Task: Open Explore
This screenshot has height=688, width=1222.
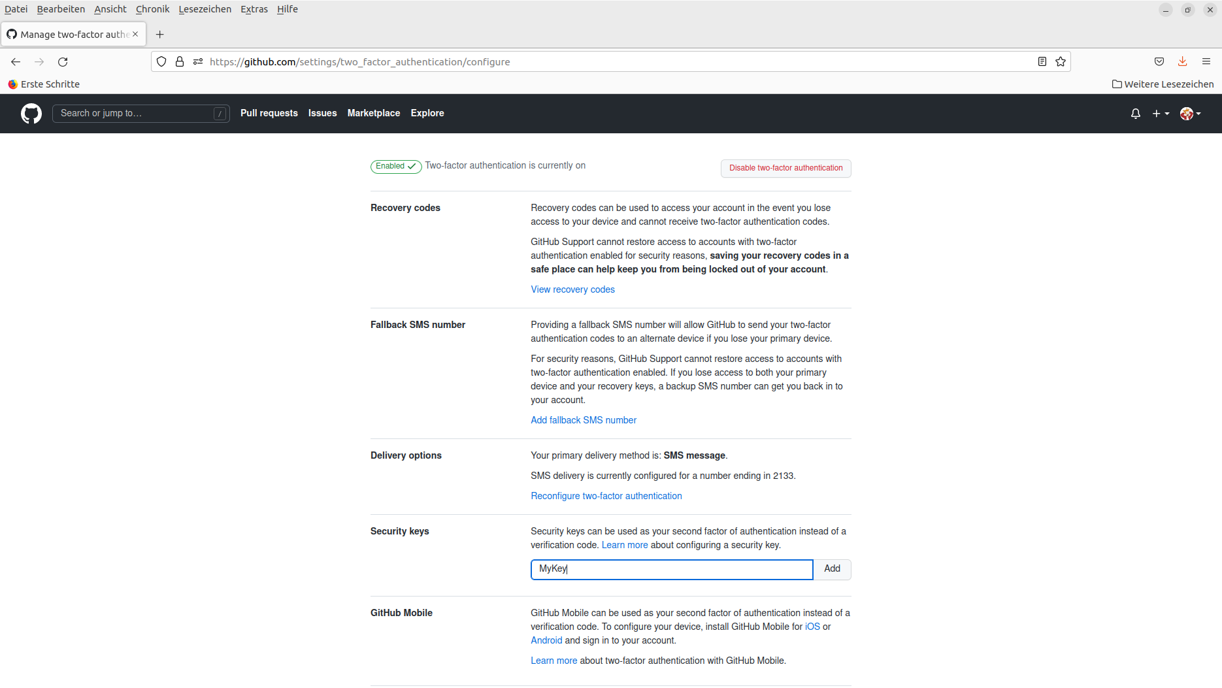Action: click(427, 113)
